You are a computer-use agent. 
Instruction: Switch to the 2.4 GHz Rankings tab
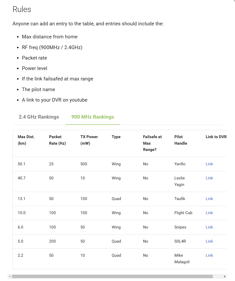coord(39,117)
